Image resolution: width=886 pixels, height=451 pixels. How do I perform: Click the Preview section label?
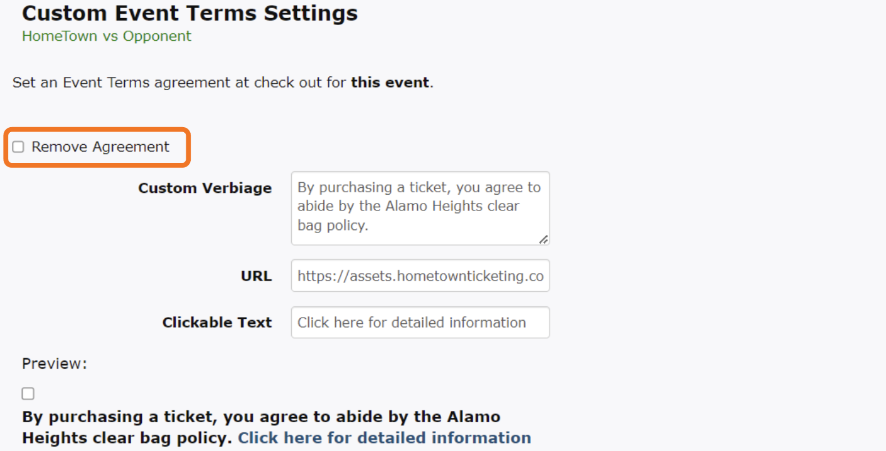pos(54,364)
